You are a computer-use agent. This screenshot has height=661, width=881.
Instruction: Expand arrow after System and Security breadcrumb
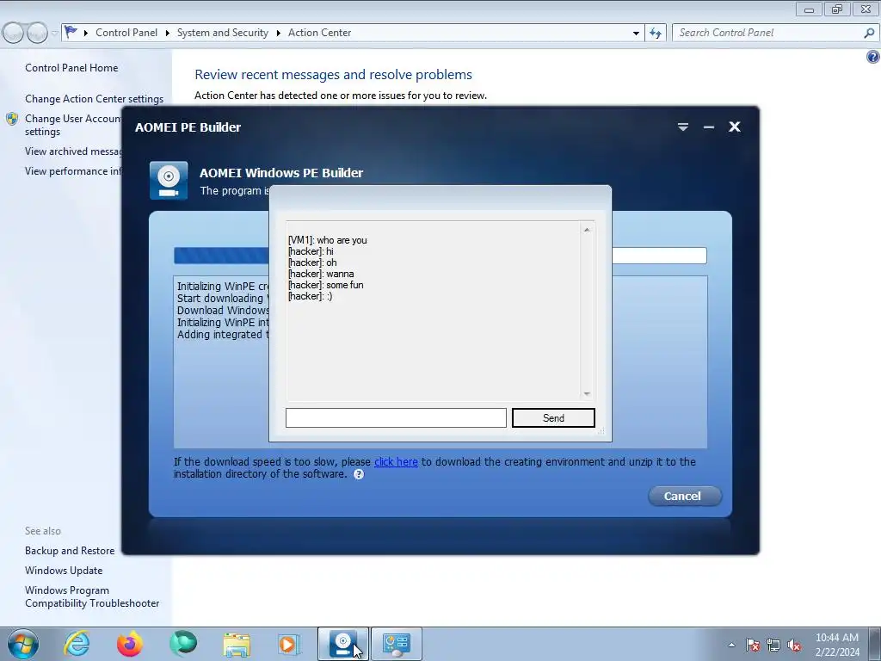click(278, 33)
